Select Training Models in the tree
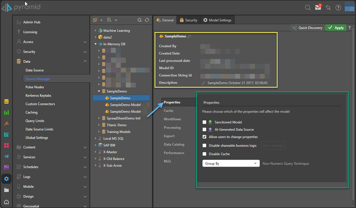356x208 pixels. [x=119, y=132]
